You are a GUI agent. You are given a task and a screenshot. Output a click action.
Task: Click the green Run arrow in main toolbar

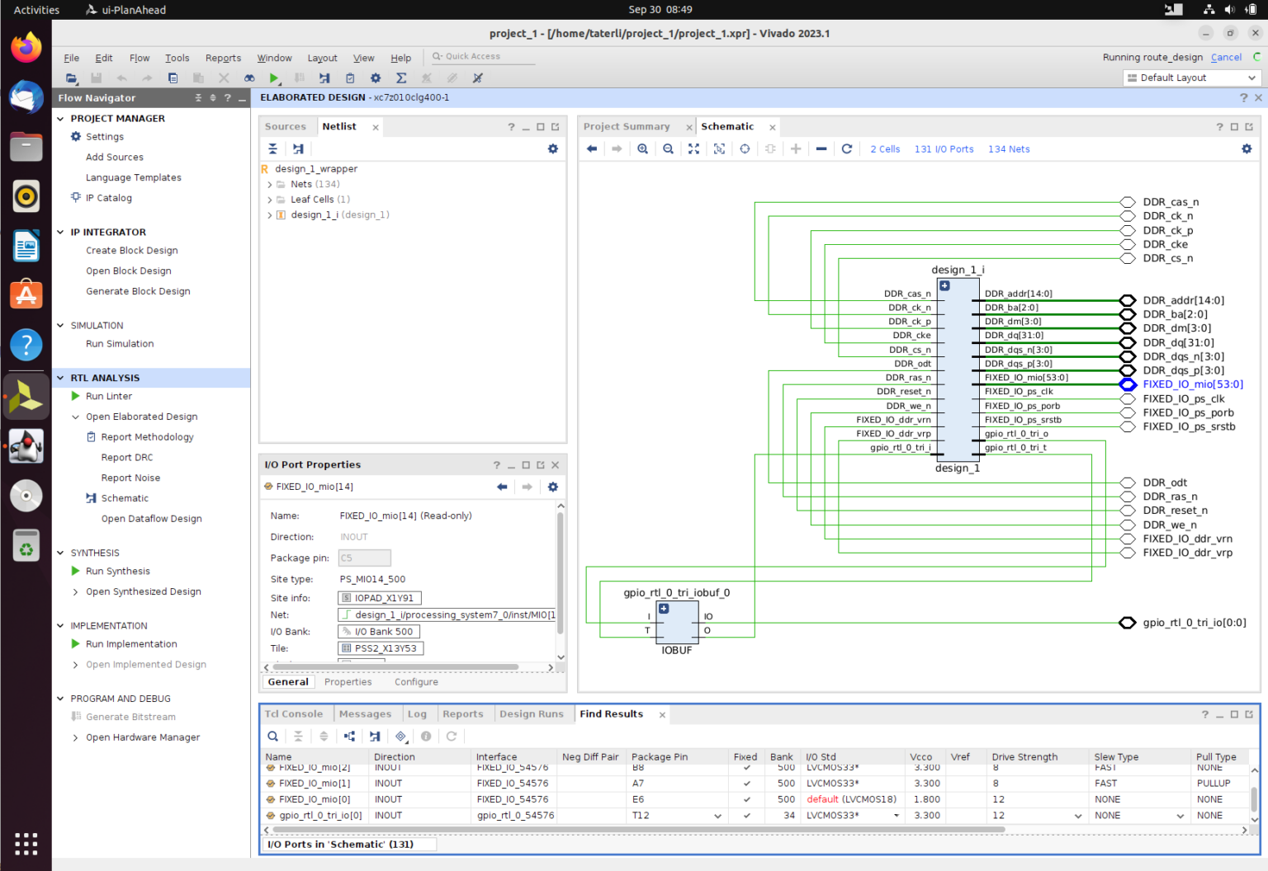[274, 78]
